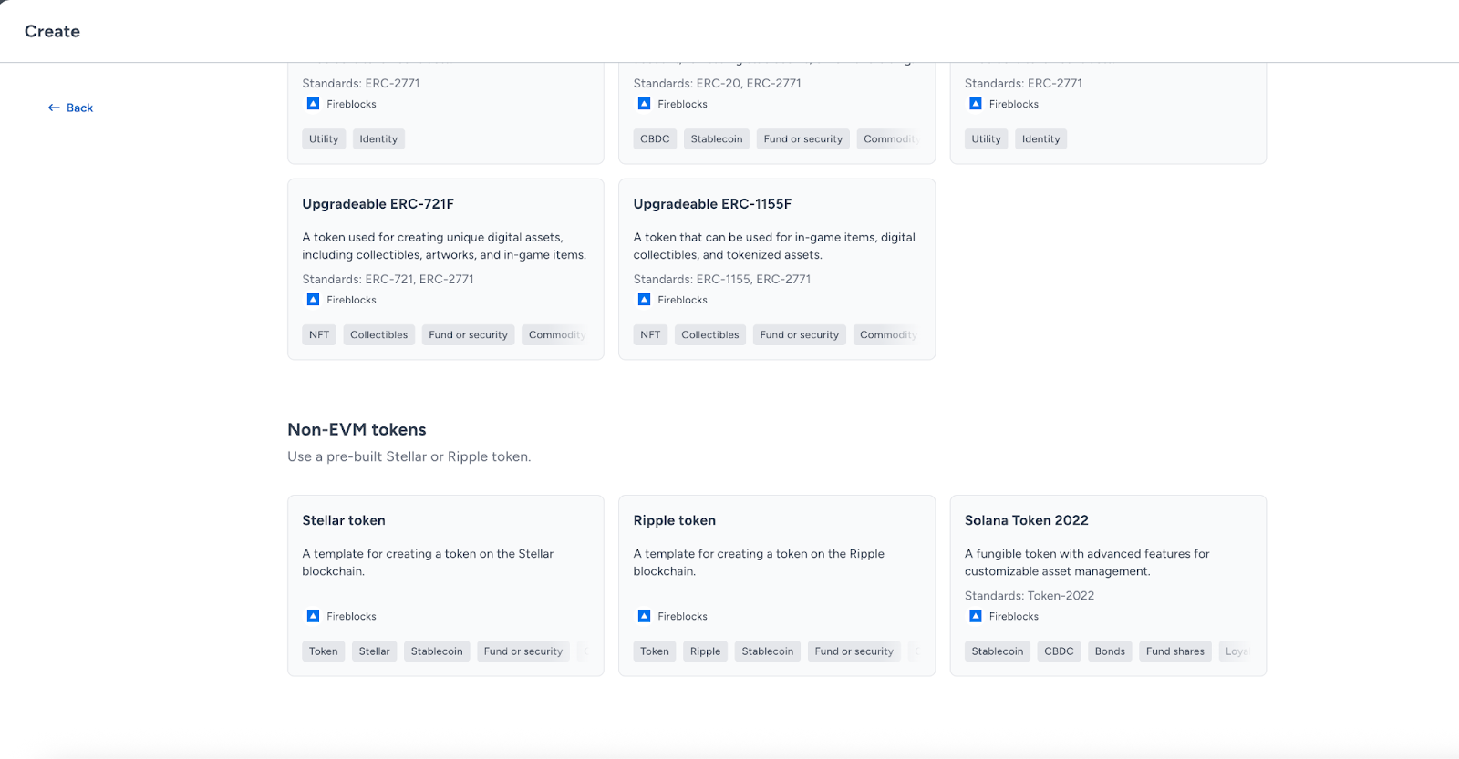Viewport: 1459px width, 759px height.
Task: Click 'Standards: ERC-1155, ERC-2771' text
Action: coord(722,280)
